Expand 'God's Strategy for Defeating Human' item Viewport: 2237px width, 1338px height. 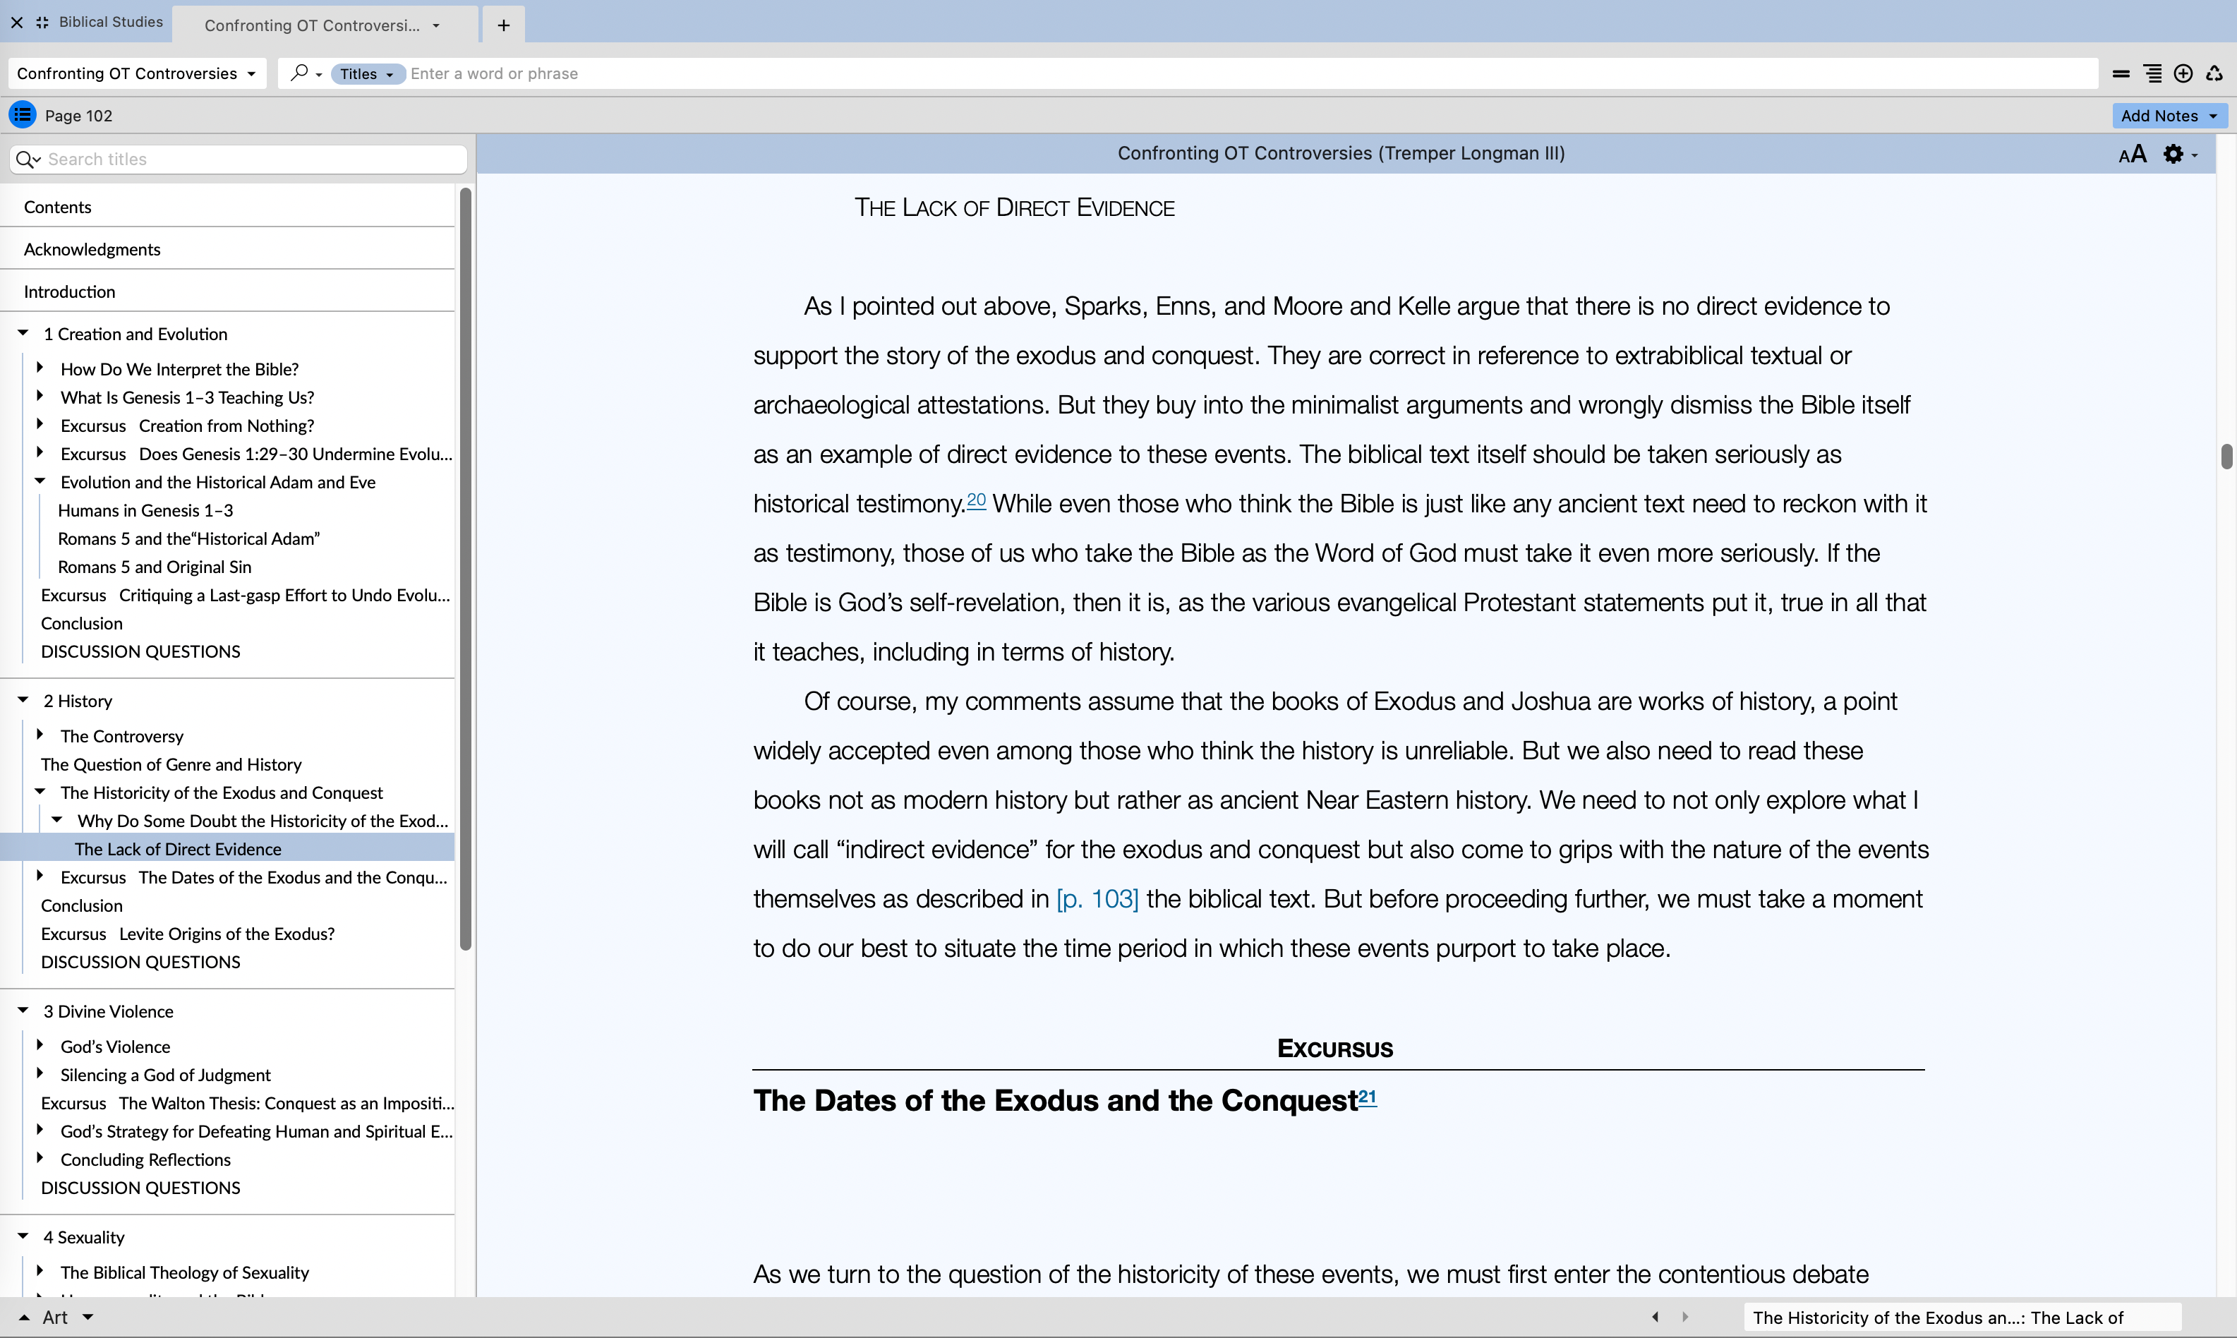pyautogui.click(x=40, y=1130)
